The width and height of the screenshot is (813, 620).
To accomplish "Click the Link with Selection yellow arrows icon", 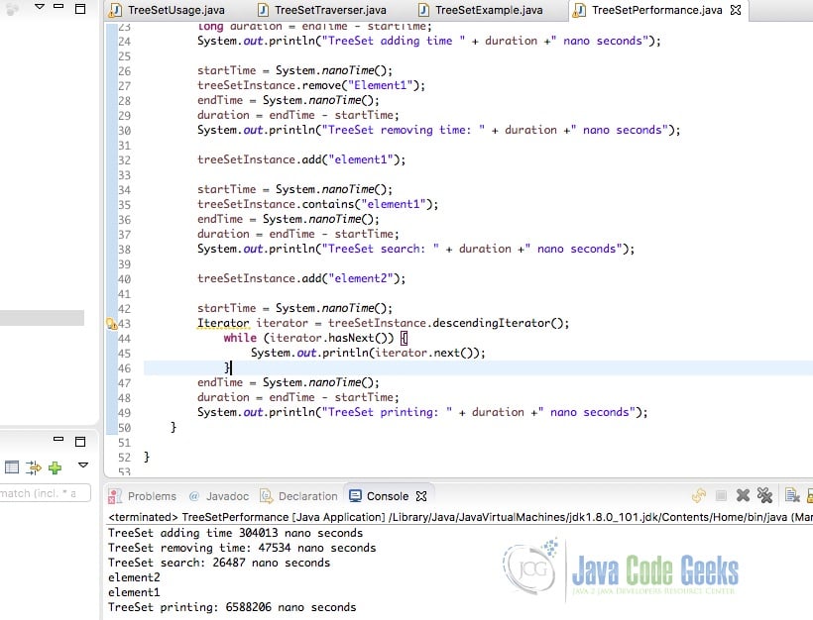I will pyautogui.click(x=699, y=495).
